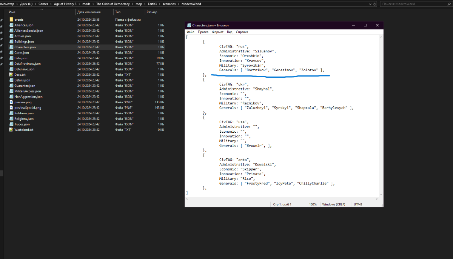Viewport: 453px width, 259px height.
Task: Click the Generals line with "BrownJr"
Action: 246,146
